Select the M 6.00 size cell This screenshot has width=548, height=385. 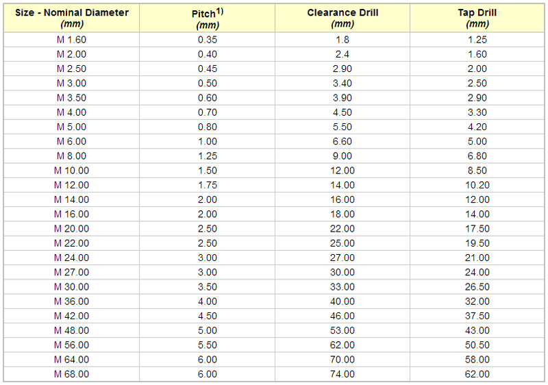tap(72, 142)
